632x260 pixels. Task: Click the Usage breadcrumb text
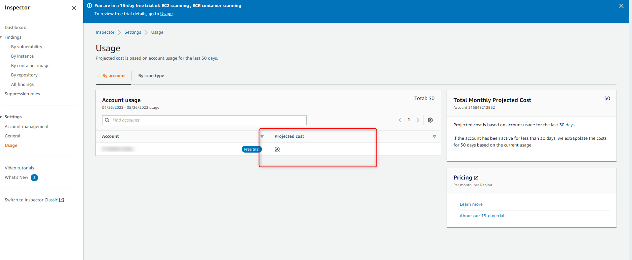pyautogui.click(x=157, y=32)
